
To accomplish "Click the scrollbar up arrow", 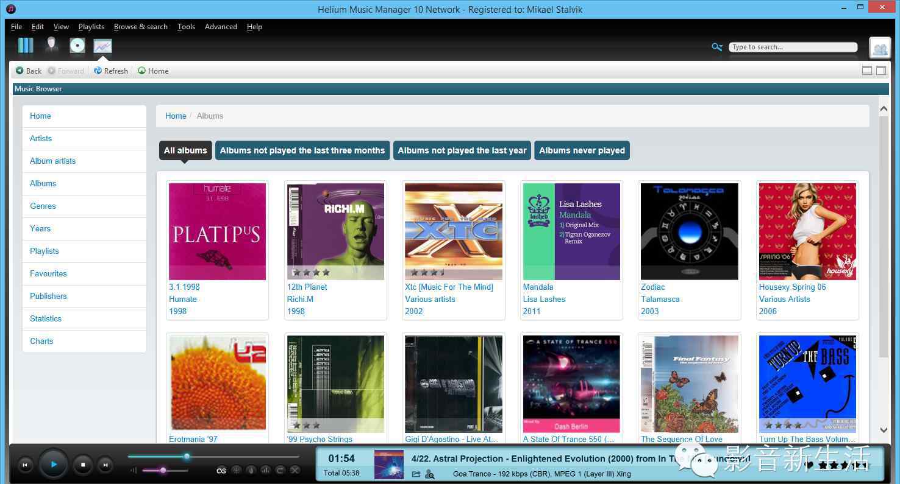I will pyautogui.click(x=884, y=108).
